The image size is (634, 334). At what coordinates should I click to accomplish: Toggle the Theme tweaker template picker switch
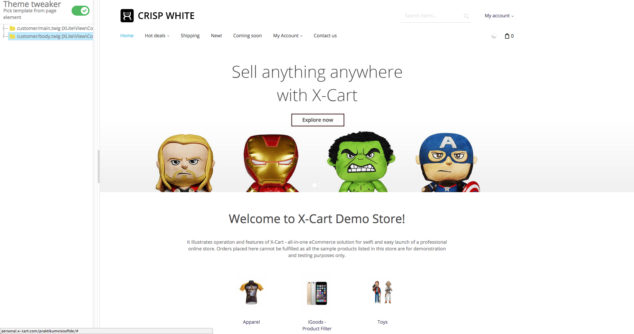[81, 11]
